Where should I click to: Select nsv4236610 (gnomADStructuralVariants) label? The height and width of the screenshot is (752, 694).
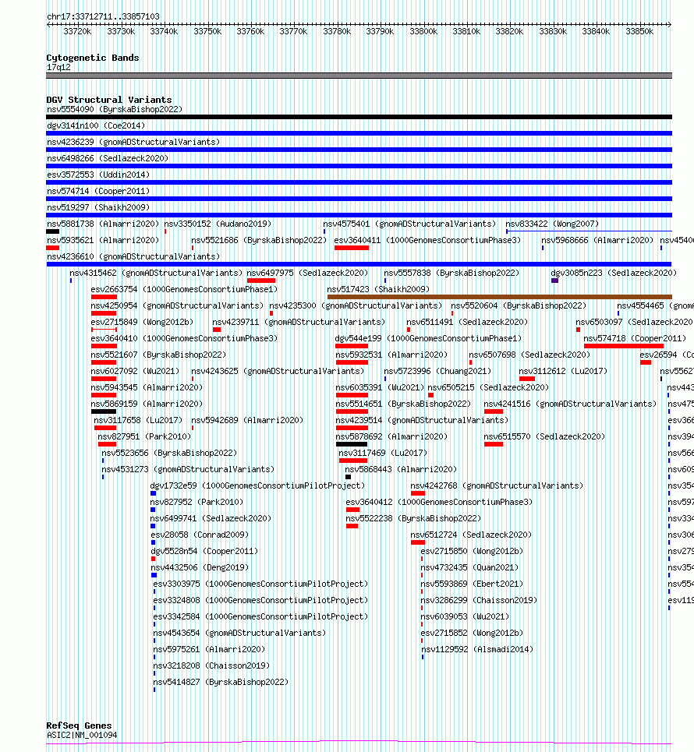point(133,256)
